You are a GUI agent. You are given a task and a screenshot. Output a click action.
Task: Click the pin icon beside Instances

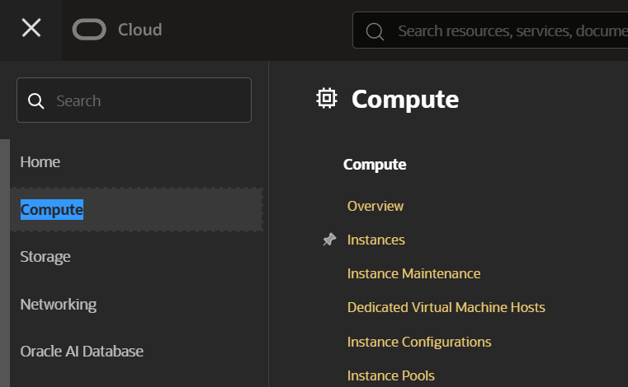[x=329, y=240]
